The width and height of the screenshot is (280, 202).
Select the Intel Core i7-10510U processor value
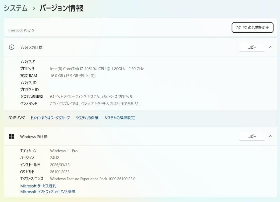(97, 69)
